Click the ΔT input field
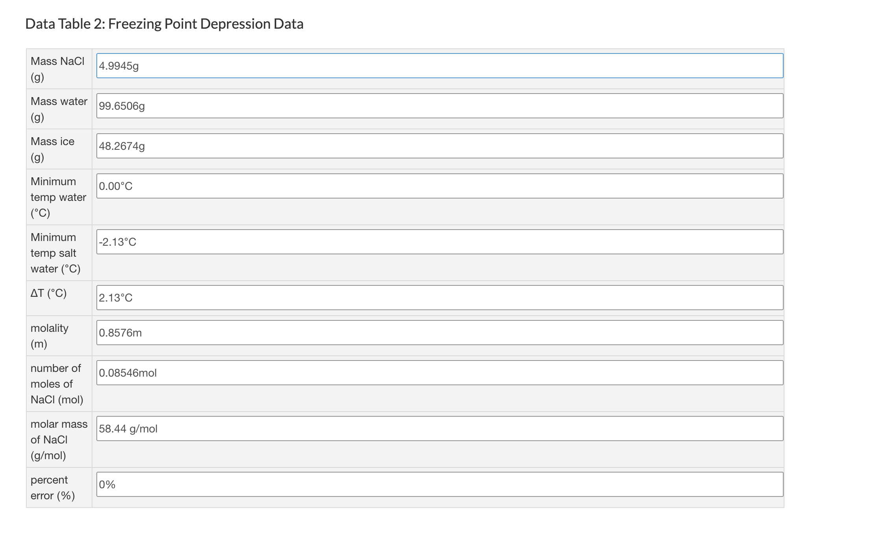This screenshot has width=871, height=537. (439, 298)
